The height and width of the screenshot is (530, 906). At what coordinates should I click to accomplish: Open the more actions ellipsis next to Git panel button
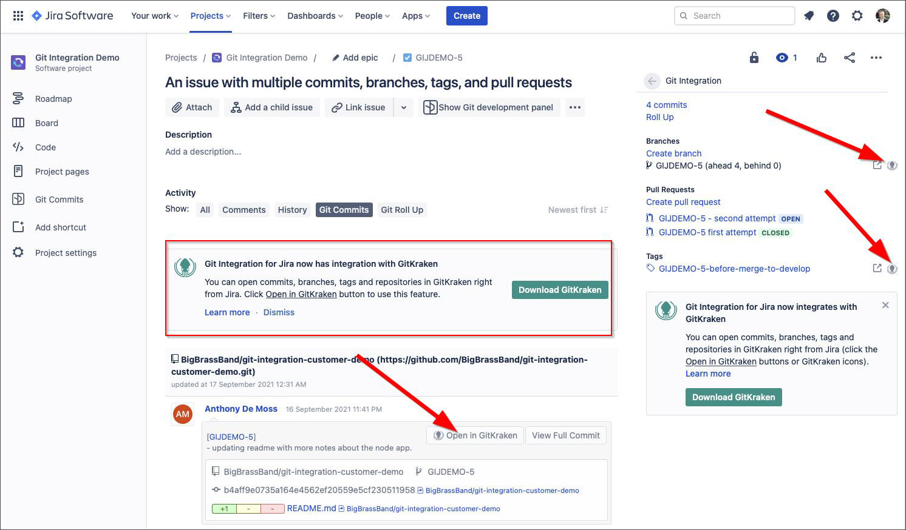pos(575,107)
